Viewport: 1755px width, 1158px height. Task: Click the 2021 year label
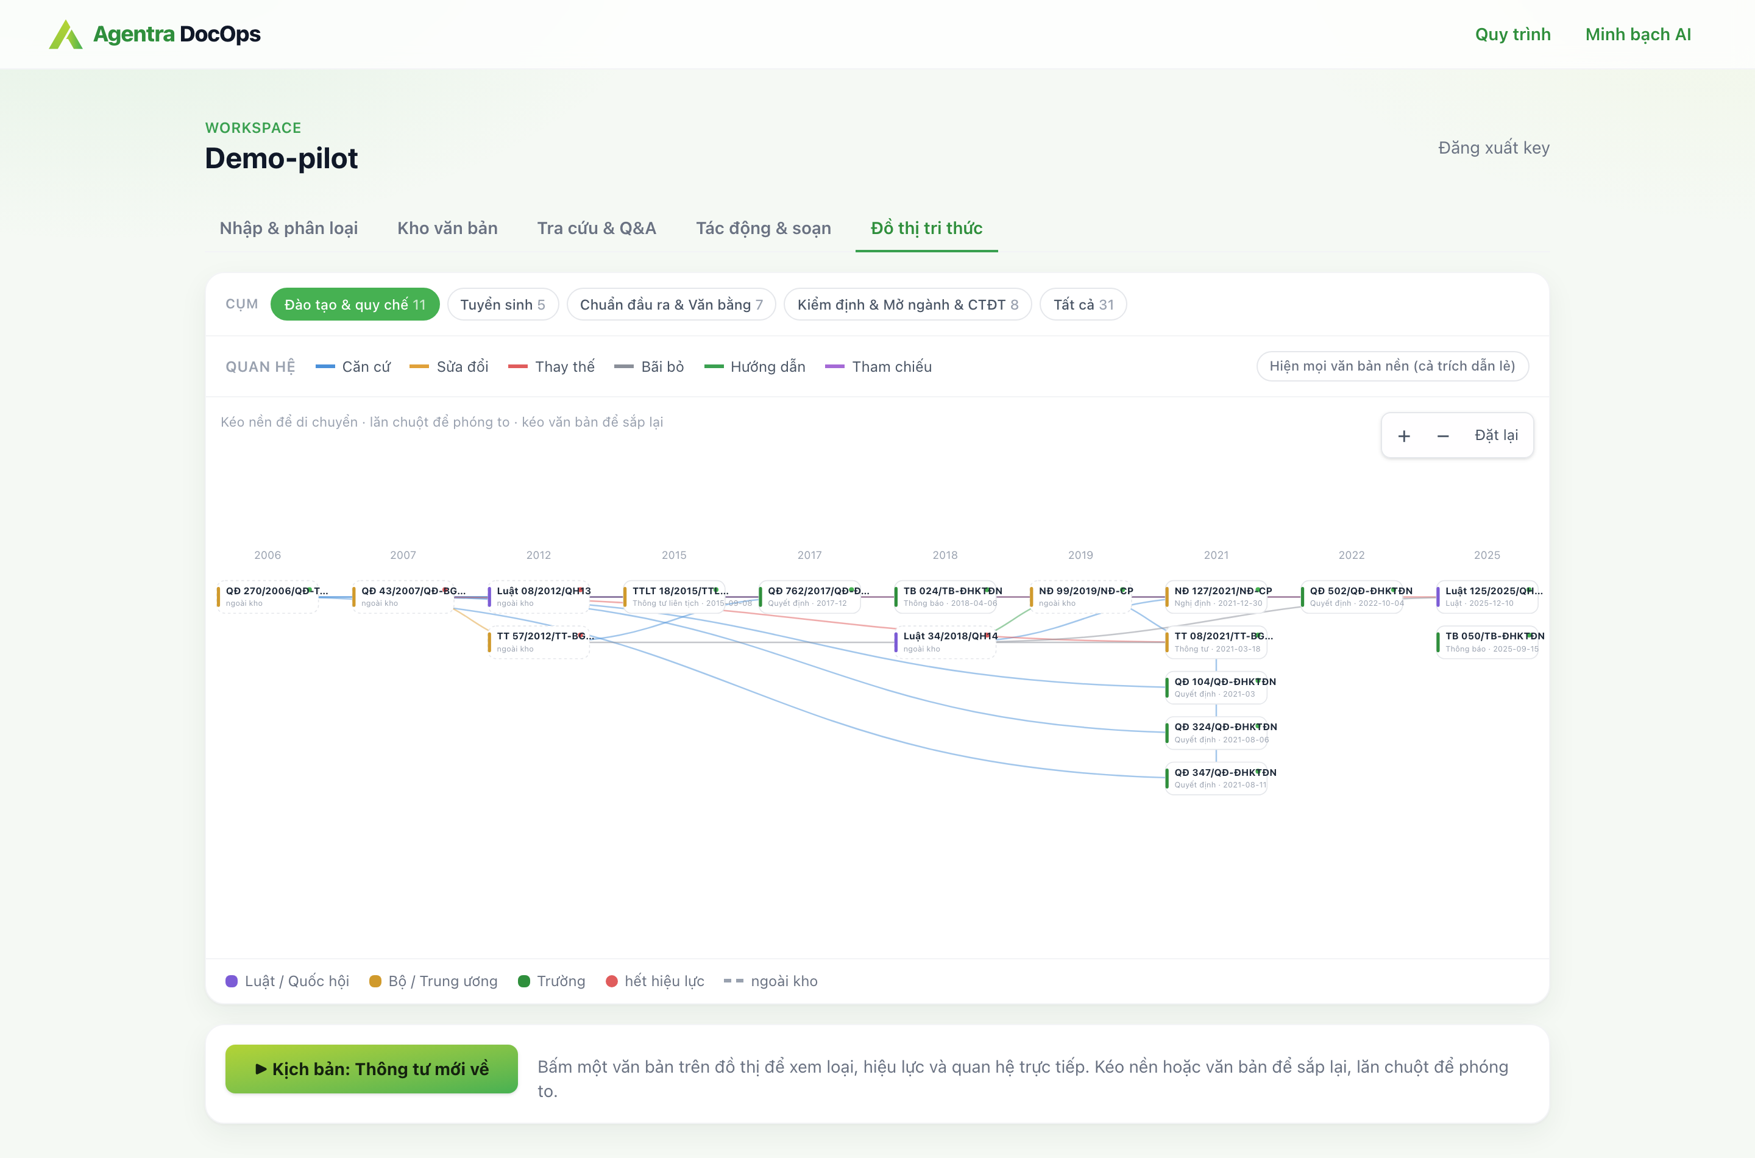pyautogui.click(x=1216, y=555)
